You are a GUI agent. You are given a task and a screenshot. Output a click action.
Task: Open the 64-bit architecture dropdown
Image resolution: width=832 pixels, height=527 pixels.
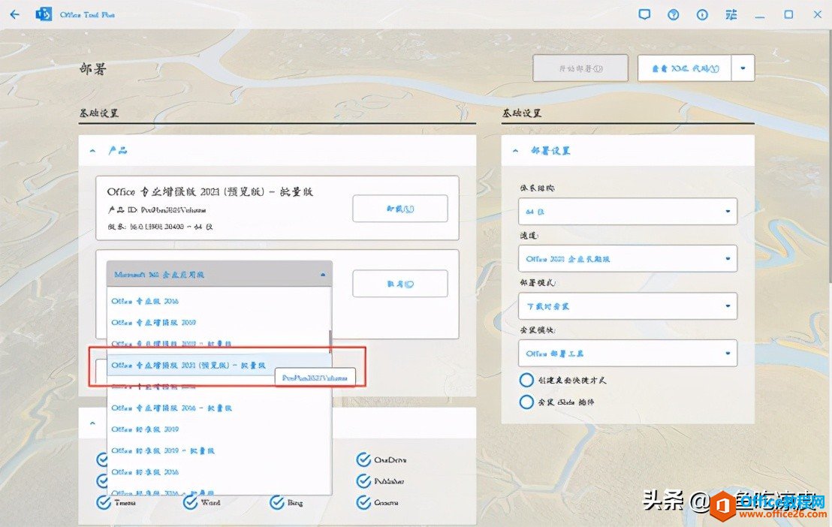click(628, 212)
